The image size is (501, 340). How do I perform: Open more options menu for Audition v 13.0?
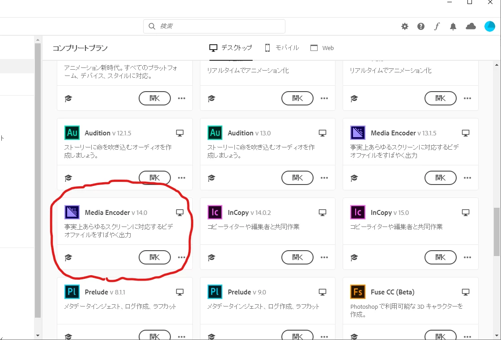tap(324, 178)
